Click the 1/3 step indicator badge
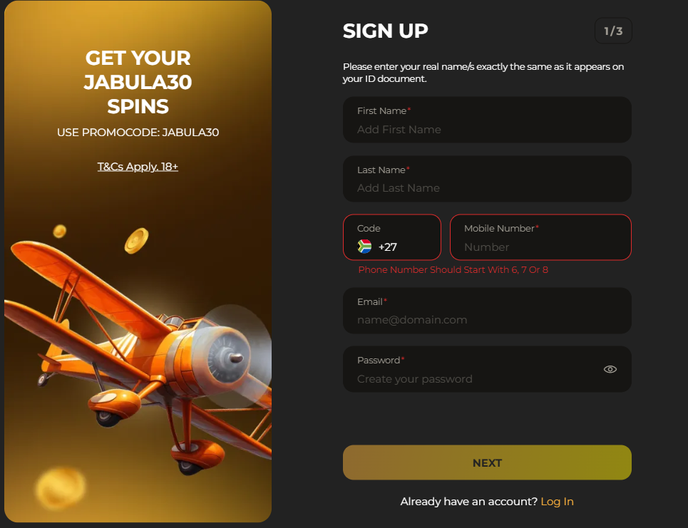Image resolution: width=688 pixels, height=528 pixels. tap(613, 31)
